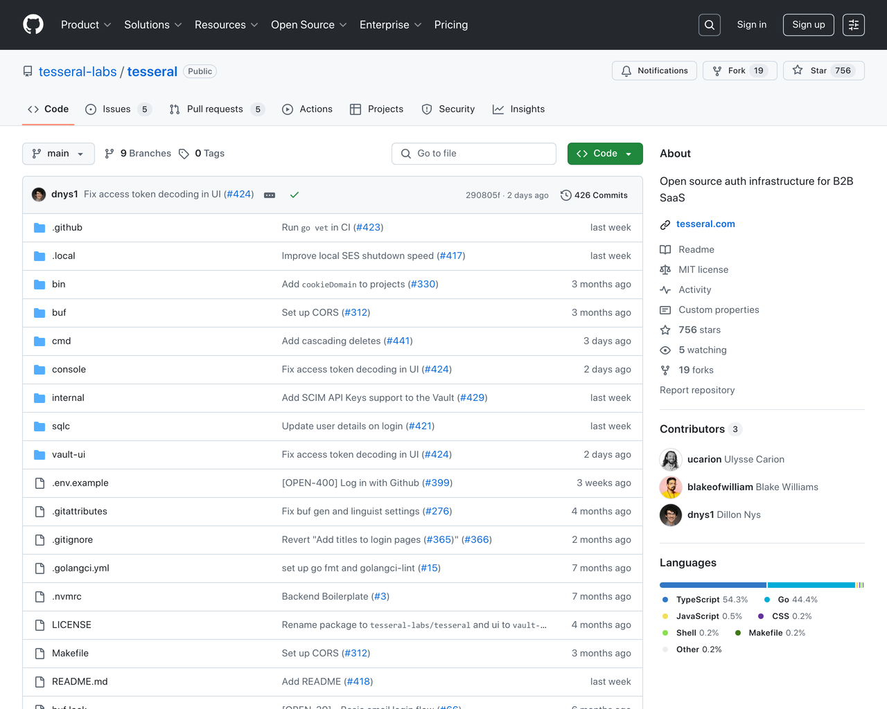This screenshot has width=887, height=709.
Task: Expand the Open Source menu
Action: pos(309,25)
